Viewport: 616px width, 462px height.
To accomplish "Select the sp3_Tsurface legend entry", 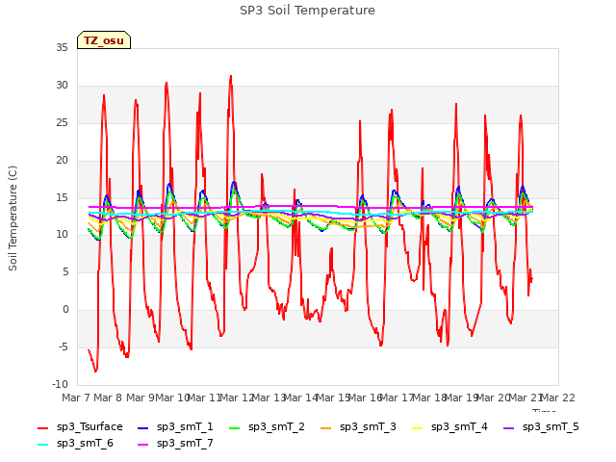I will 80,426.
